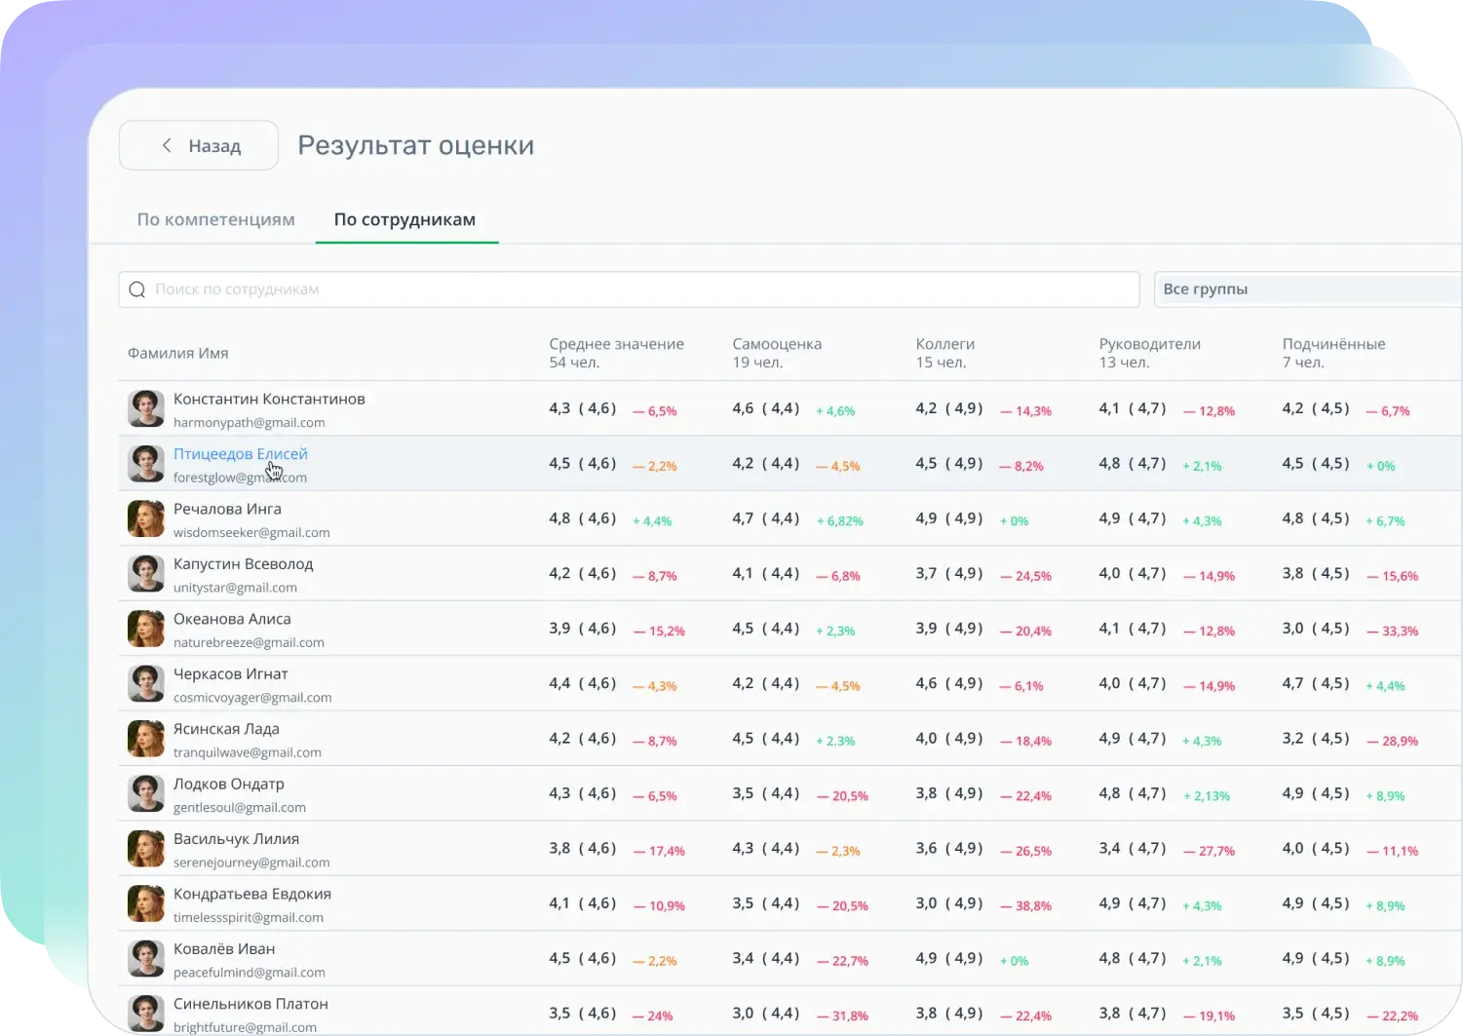Screen dimensions: 1463x1036
Task: Click the Результат оценки page title
Action: [416, 145]
